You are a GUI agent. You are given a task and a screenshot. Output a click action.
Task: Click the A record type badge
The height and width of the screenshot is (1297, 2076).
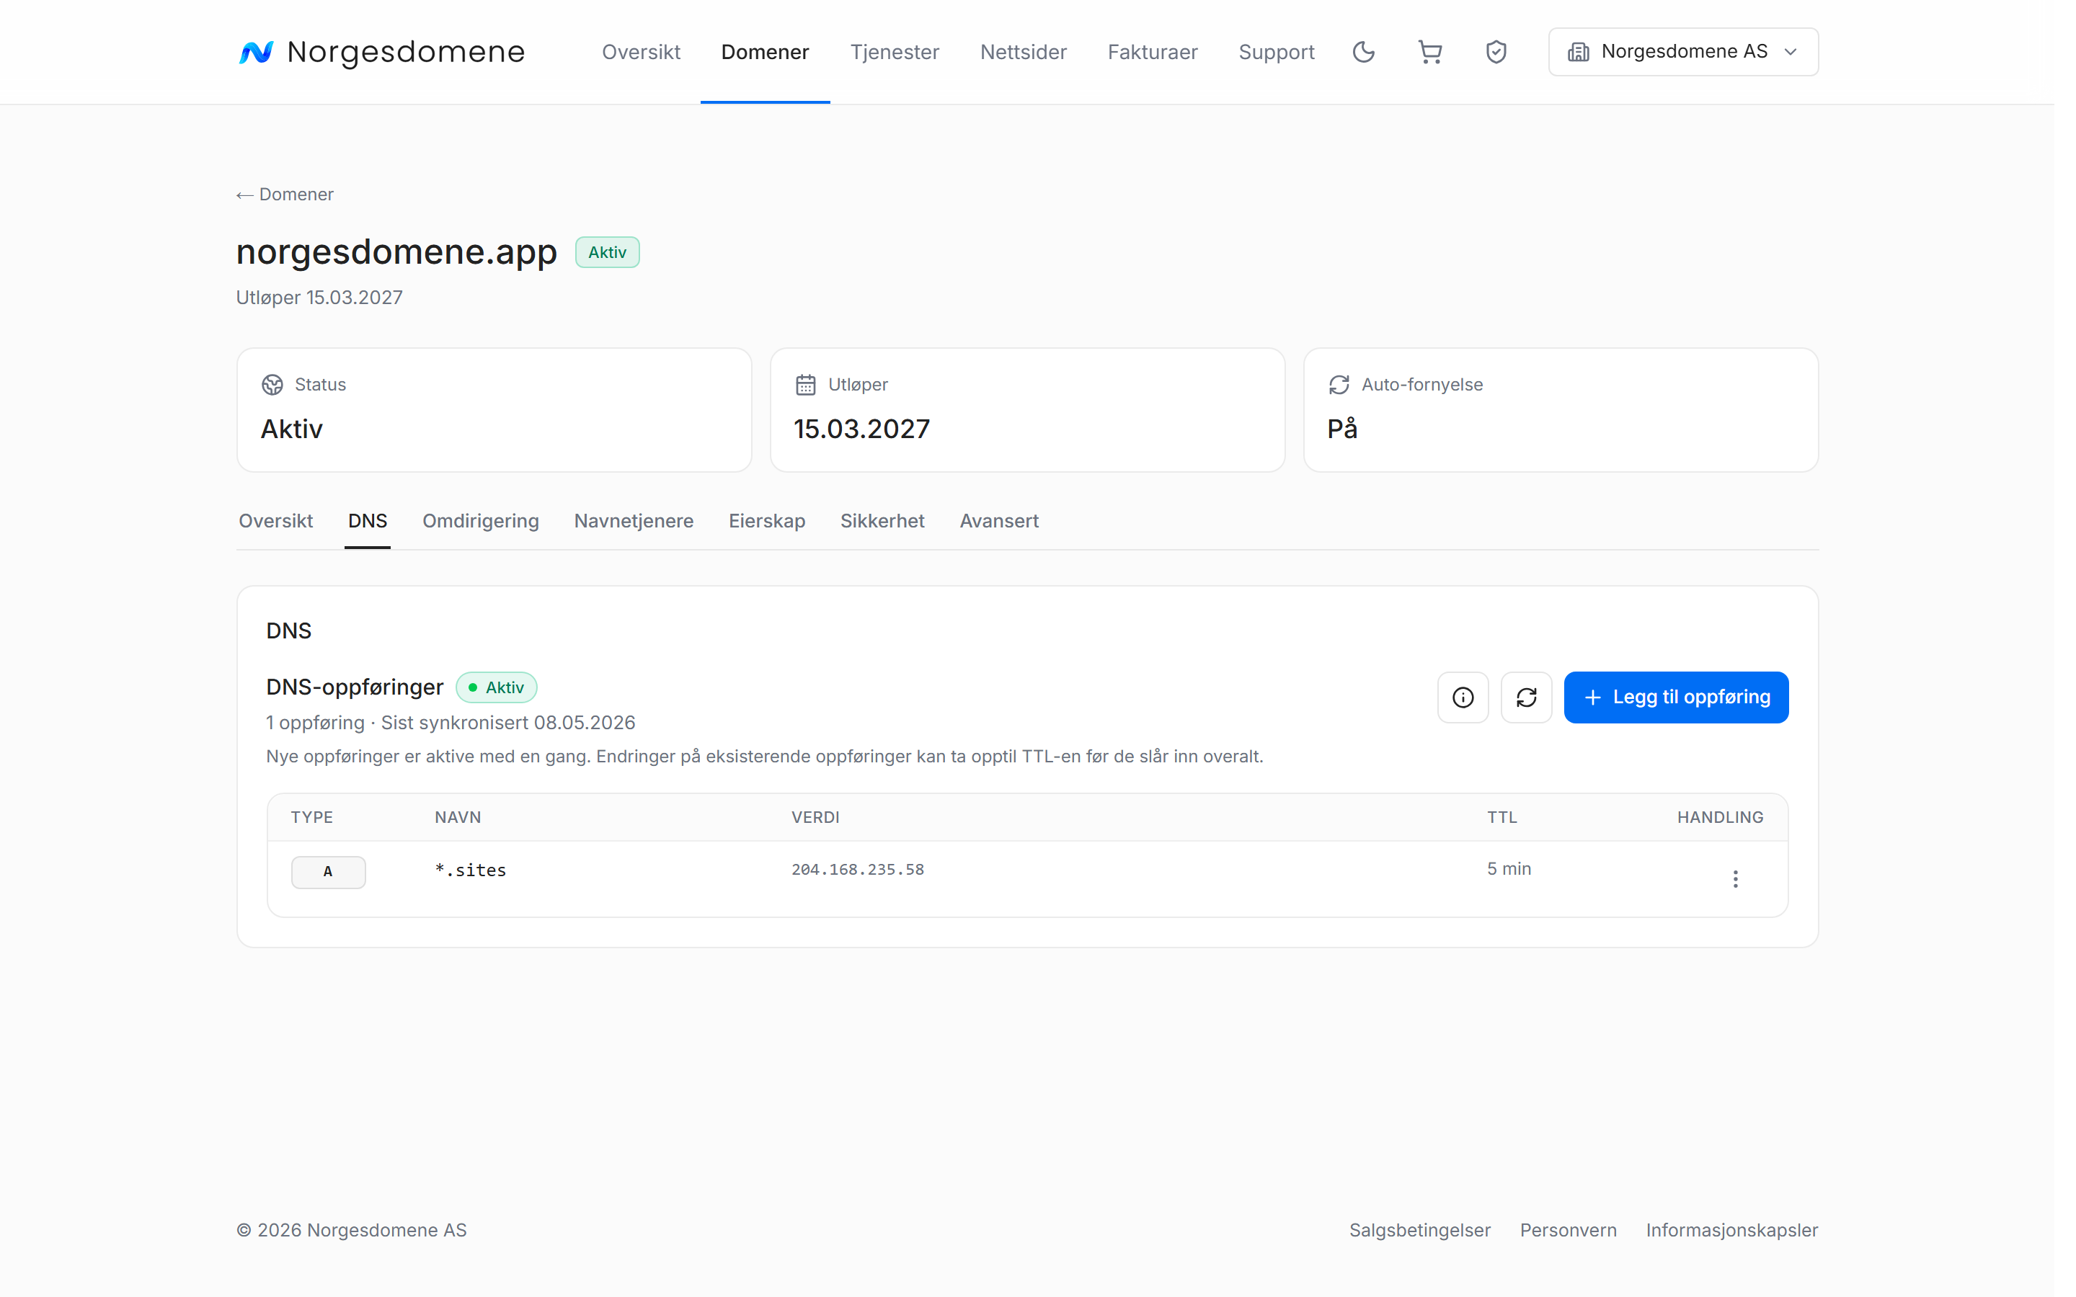(x=329, y=872)
